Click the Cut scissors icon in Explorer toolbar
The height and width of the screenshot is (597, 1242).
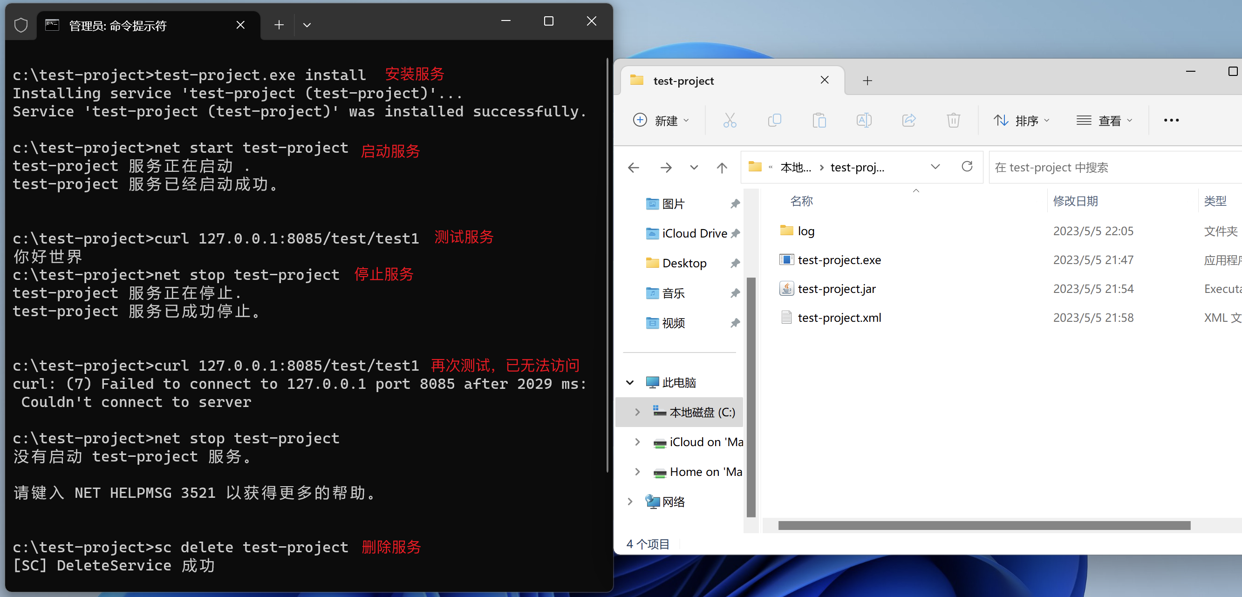730,120
